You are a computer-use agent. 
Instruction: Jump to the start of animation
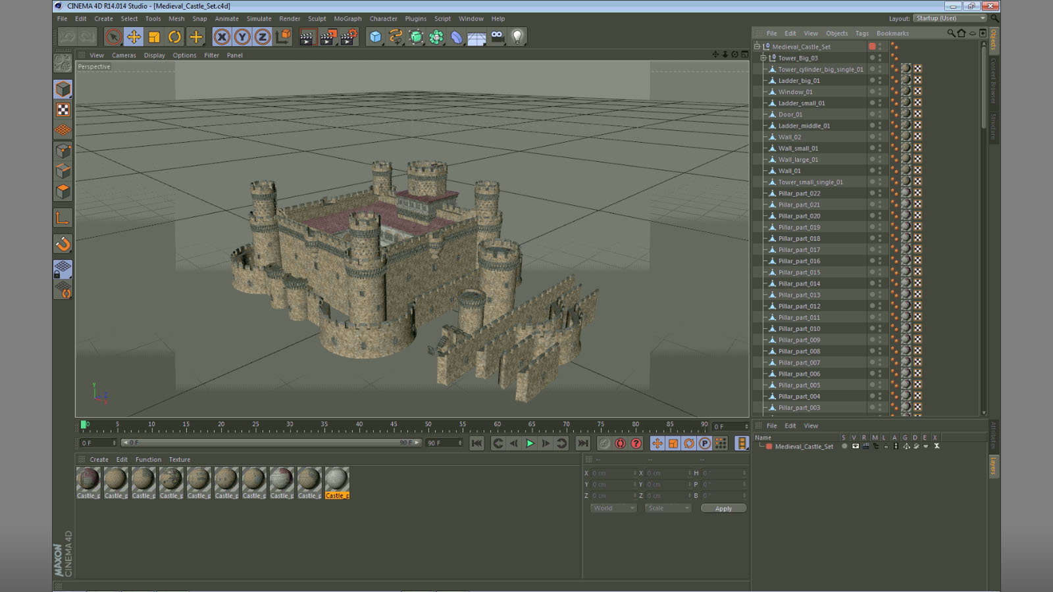(477, 443)
